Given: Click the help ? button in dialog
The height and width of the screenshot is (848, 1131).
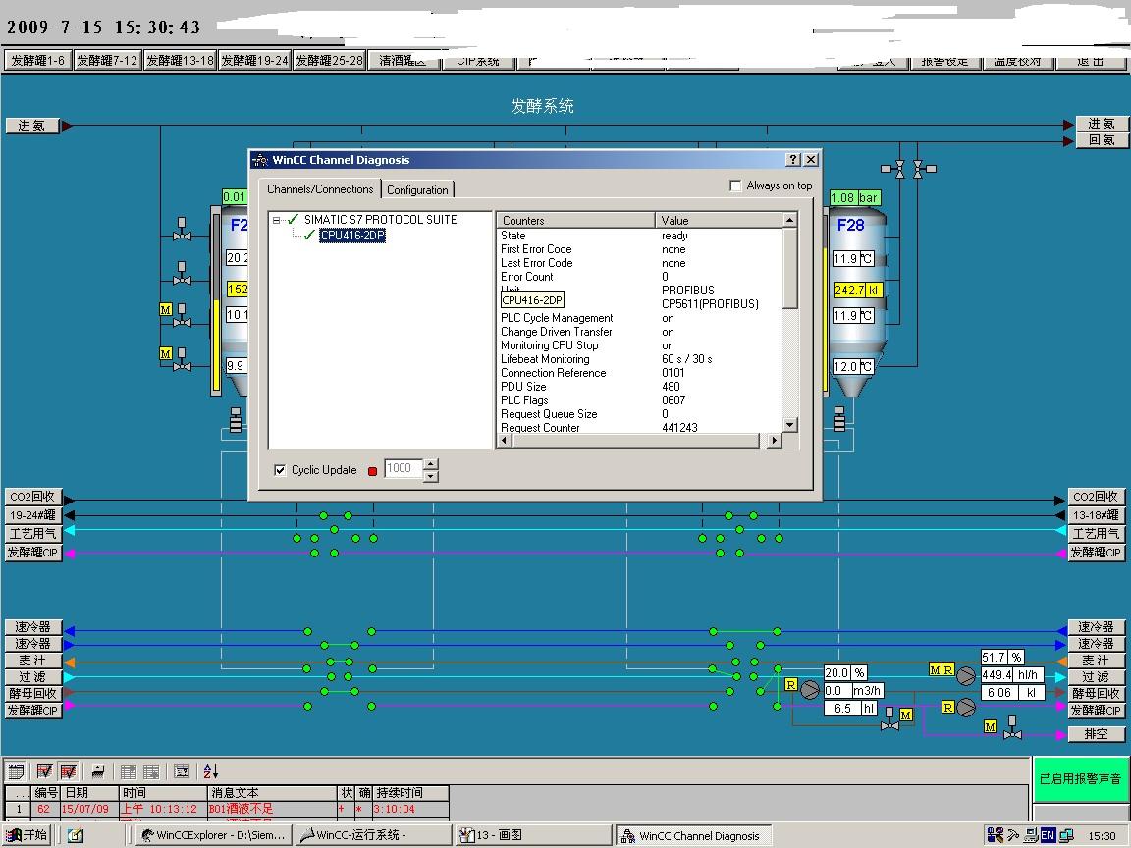Looking at the screenshot, I should (792, 159).
